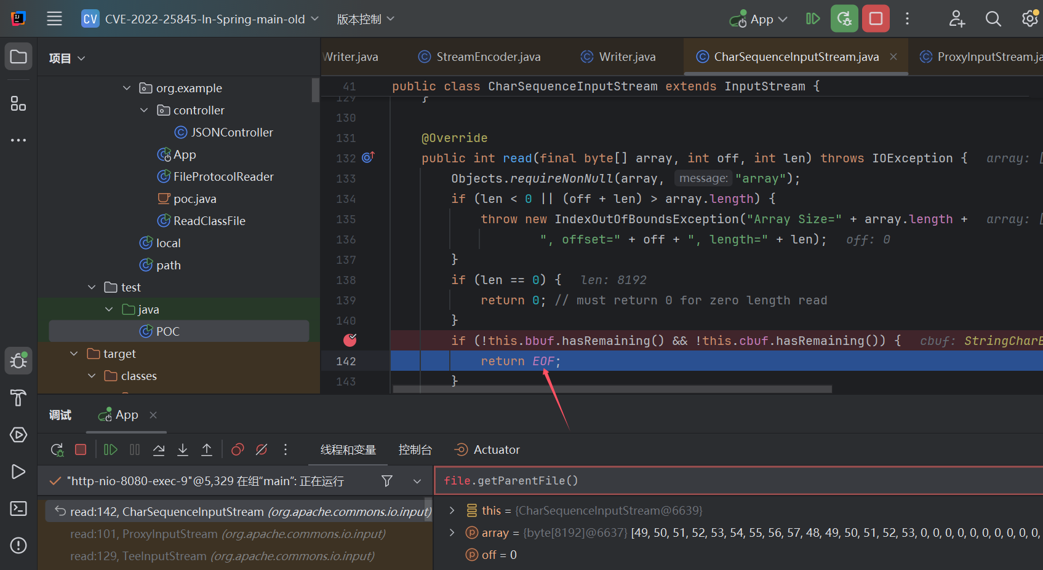The width and height of the screenshot is (1043, 570).
Task: Resume program in debug panel toolbar
Action: pos(111,449)
